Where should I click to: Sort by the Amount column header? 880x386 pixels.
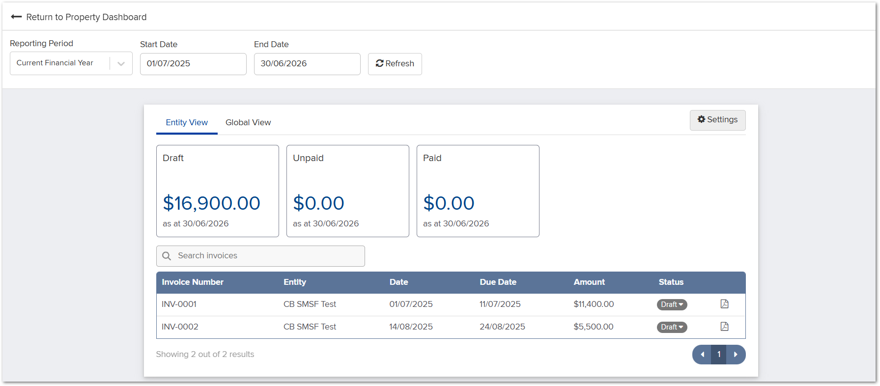click(x=589, y=282)
